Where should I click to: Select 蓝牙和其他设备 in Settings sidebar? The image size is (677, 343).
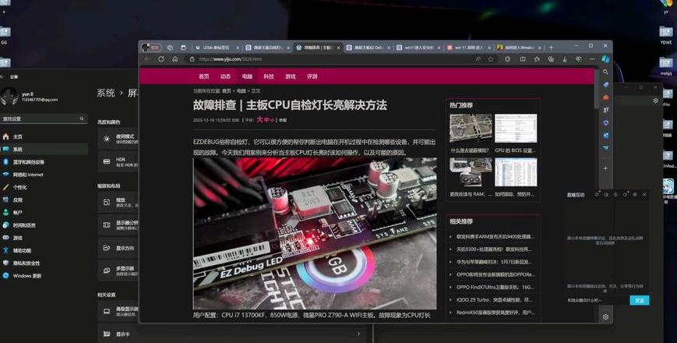pyautogui.click(x=44, y=162)
